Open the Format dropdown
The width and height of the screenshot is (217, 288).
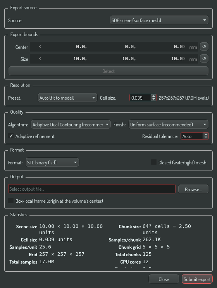point(52,162)
